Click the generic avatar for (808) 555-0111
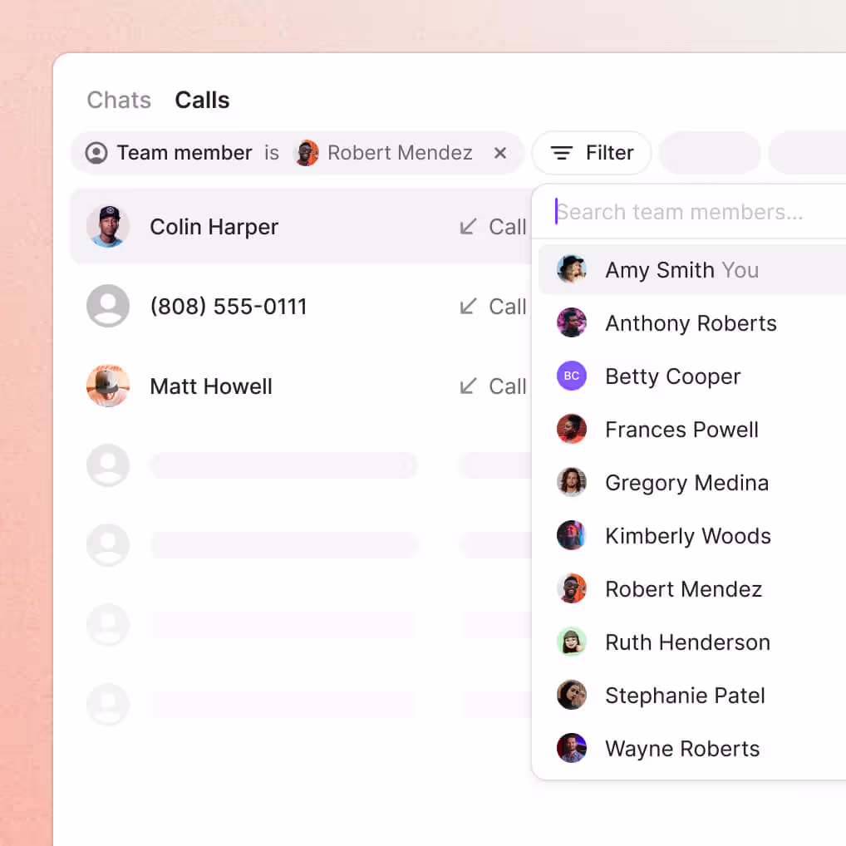This screenshot has width=846, height=846. coord(108,307)
